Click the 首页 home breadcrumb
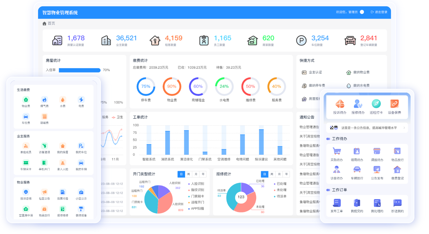429x234 pixels. [51, 23]
